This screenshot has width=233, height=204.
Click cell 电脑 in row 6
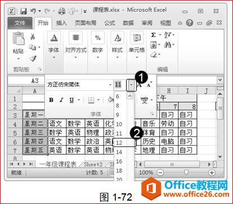[x=169, y=141]
